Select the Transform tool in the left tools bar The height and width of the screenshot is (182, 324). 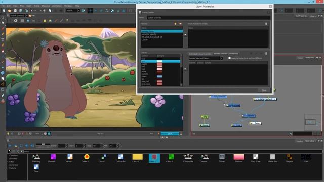[x=3, y=17]
